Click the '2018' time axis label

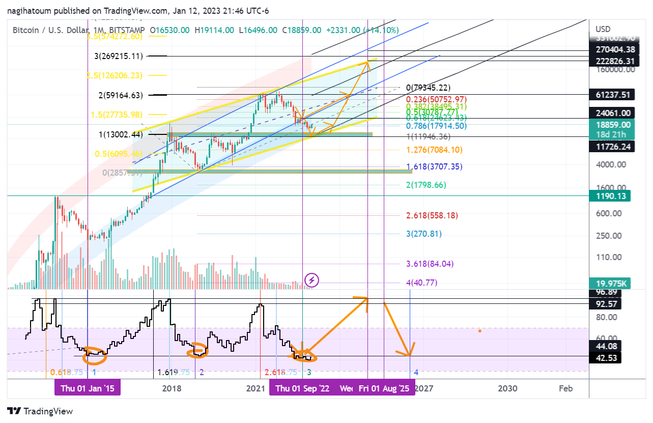tap(172, 388)
